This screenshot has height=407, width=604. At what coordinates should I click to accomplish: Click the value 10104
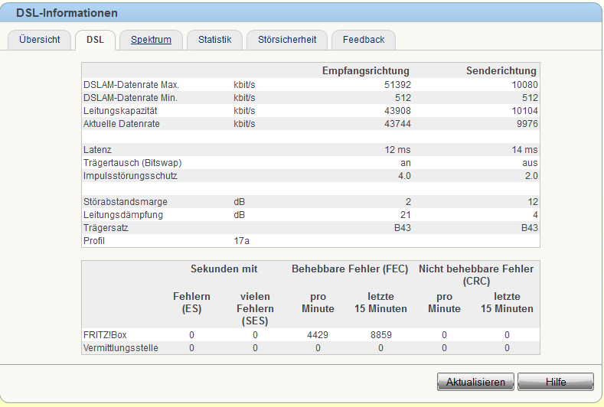point(524,111)
